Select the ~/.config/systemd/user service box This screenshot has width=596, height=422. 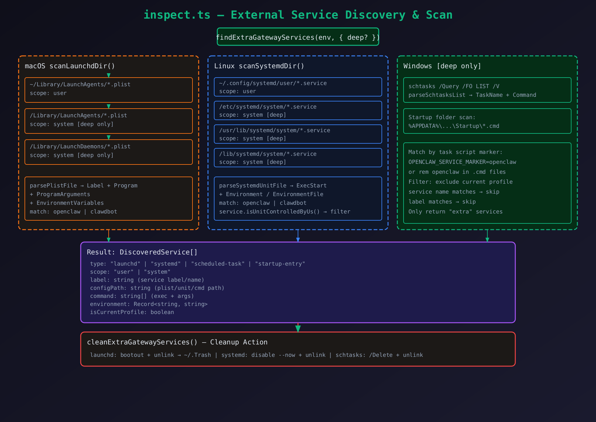(298, 87)
